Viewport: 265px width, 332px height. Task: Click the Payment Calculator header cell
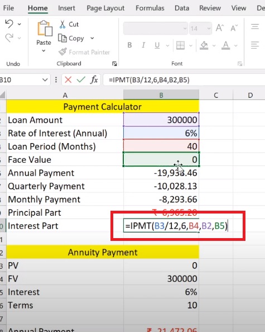click(103, 107)
